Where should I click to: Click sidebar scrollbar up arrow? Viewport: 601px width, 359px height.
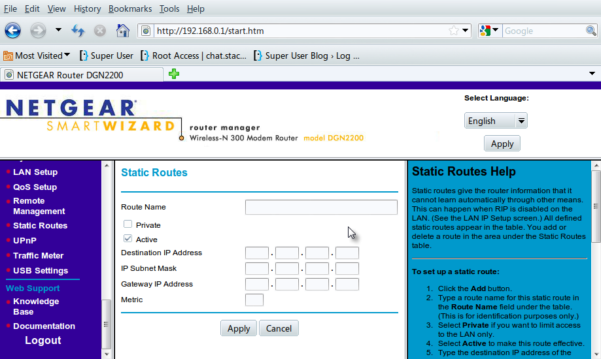107,166
